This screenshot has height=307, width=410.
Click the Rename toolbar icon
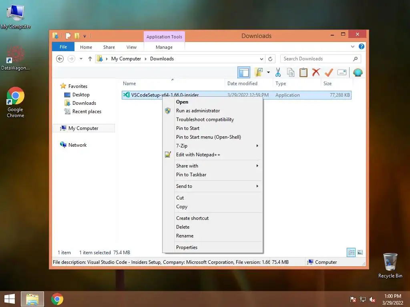click(x=342, y=72)
